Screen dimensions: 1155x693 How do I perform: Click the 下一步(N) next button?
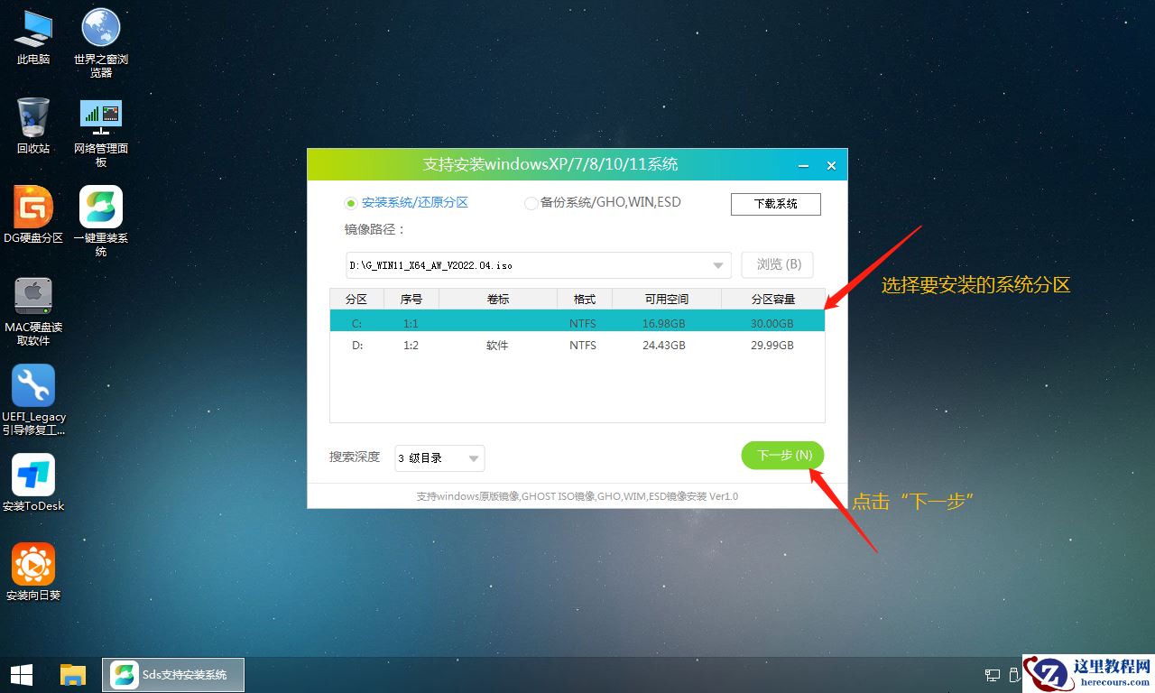coord(781,456)
